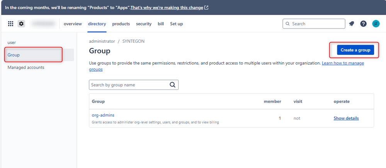Click the settings gear icon in header
The width and height of the screenshot is (386, 168).
coord(21,24)
